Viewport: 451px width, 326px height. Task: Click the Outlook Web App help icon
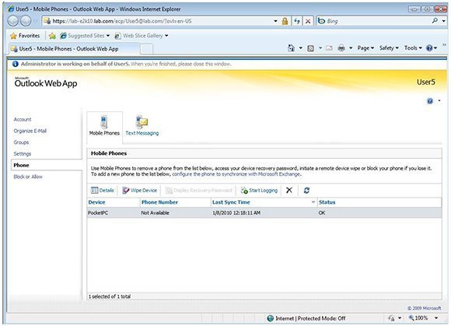430,101
